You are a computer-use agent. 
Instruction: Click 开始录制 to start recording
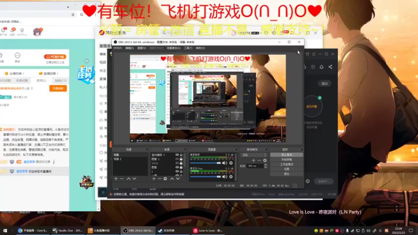286,160
